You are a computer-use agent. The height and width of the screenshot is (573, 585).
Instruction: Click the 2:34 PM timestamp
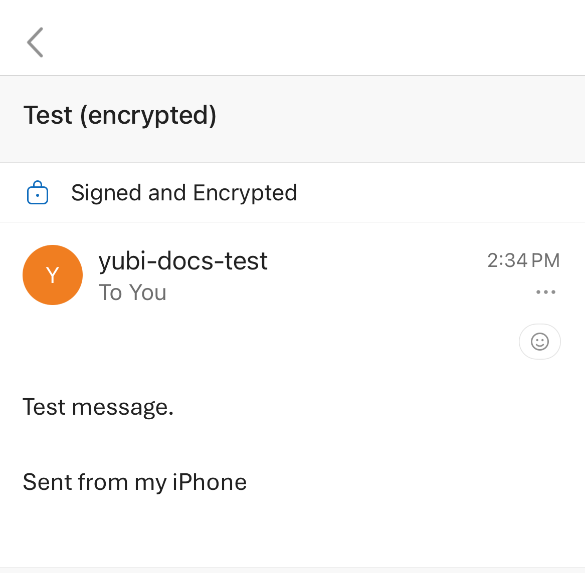(x=523, y=260)
